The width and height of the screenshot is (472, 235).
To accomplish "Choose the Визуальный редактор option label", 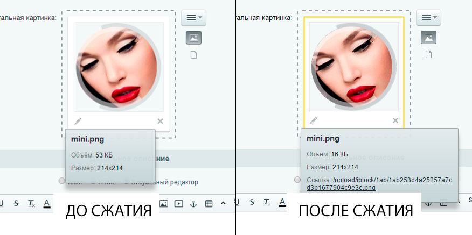I will tap(164, 182).
